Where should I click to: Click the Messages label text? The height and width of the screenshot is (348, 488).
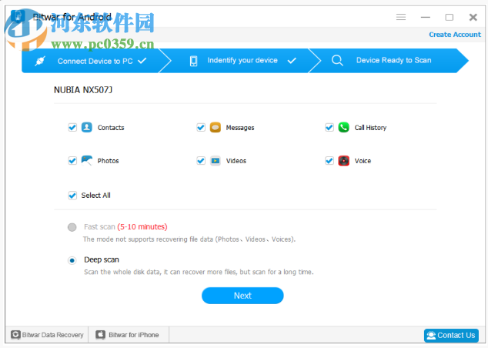tap(240, 128)
